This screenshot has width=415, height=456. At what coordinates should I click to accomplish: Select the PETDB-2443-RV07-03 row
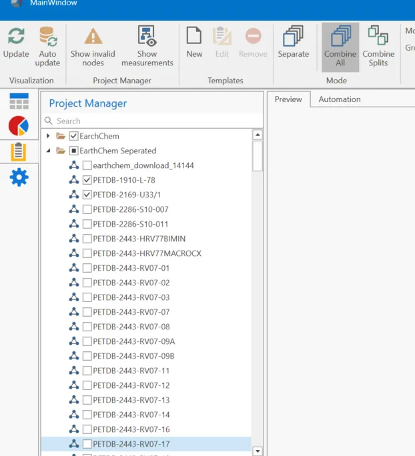(146, 297)
